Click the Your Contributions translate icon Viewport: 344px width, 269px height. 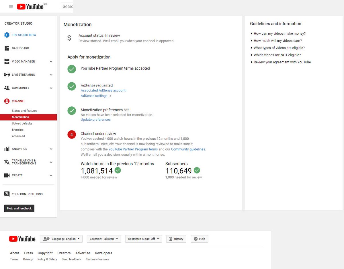point(7,194)
